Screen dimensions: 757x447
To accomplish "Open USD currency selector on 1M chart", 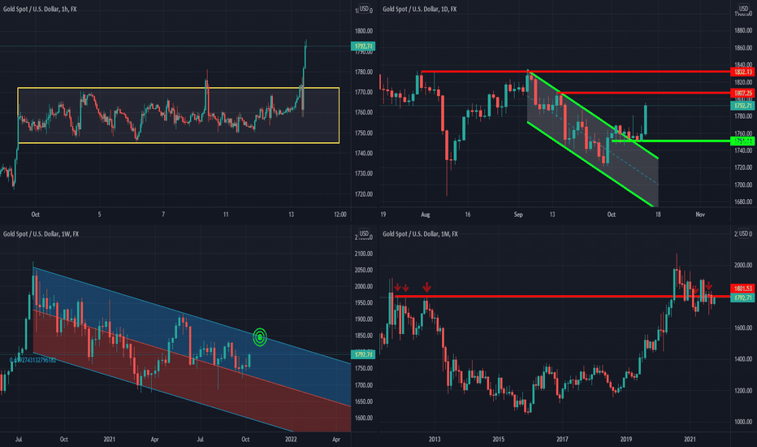I will (743, 233).
